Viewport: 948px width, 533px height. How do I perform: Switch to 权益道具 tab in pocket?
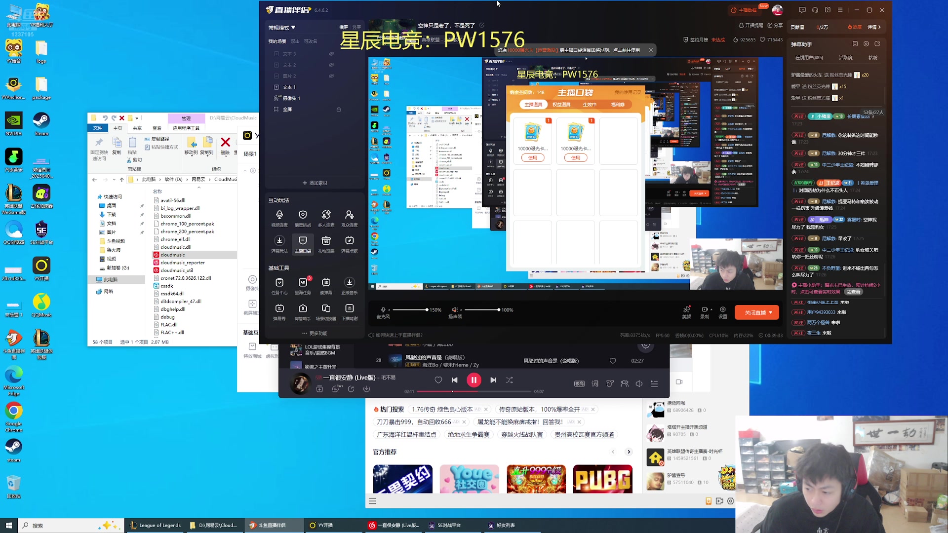561,105
